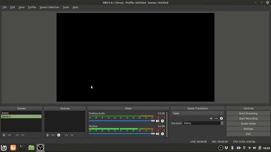The width and height of the screenshot is (271, 152).
Task: Open Fade transition dropdown
Action: tap(197, 114)
